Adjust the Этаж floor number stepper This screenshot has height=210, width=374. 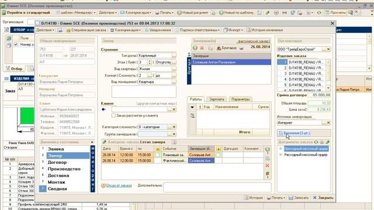coord(150,62)
